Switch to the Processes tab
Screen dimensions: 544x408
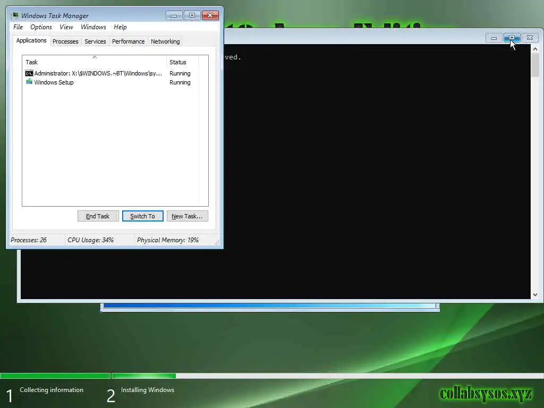(65, 41)
